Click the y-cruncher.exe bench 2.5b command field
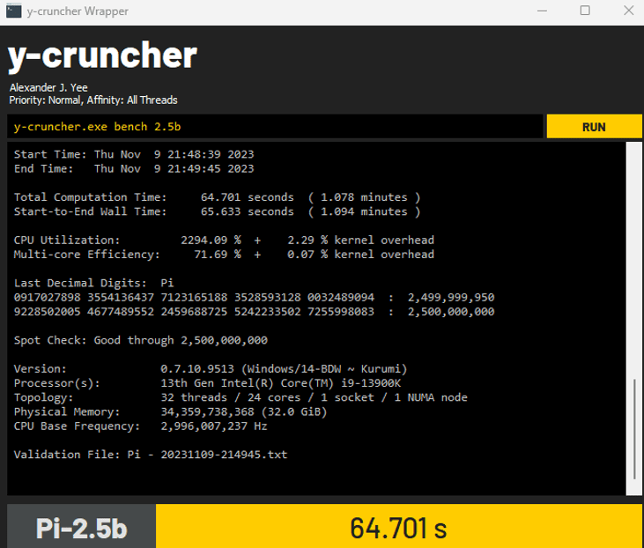This screenshot has height=548, width=644. point(275,127)
